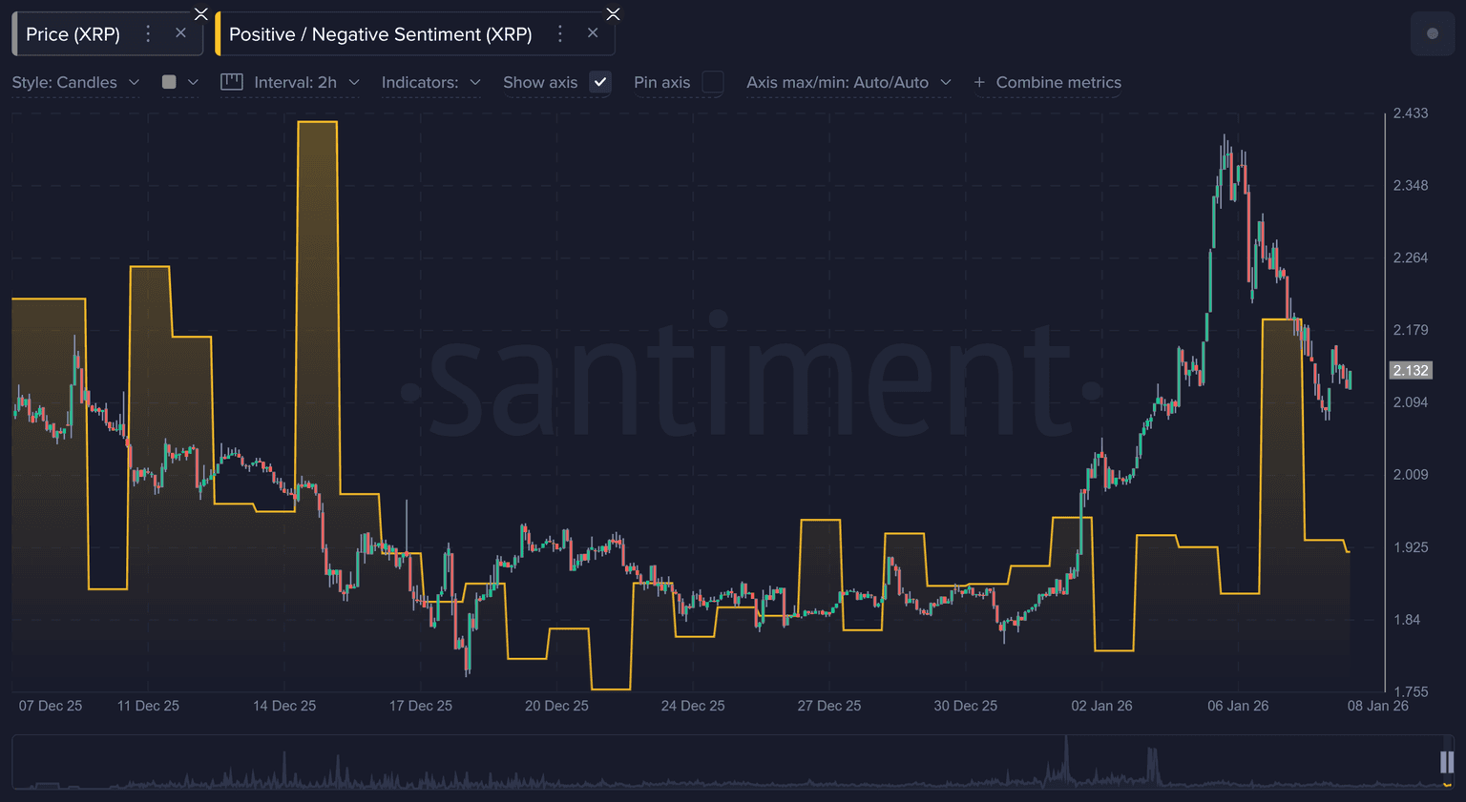Open the Price (XRP) options menu

(148, 34)
